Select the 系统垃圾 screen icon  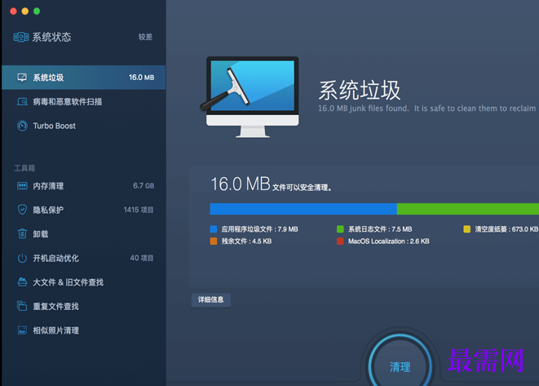point(22,78)
